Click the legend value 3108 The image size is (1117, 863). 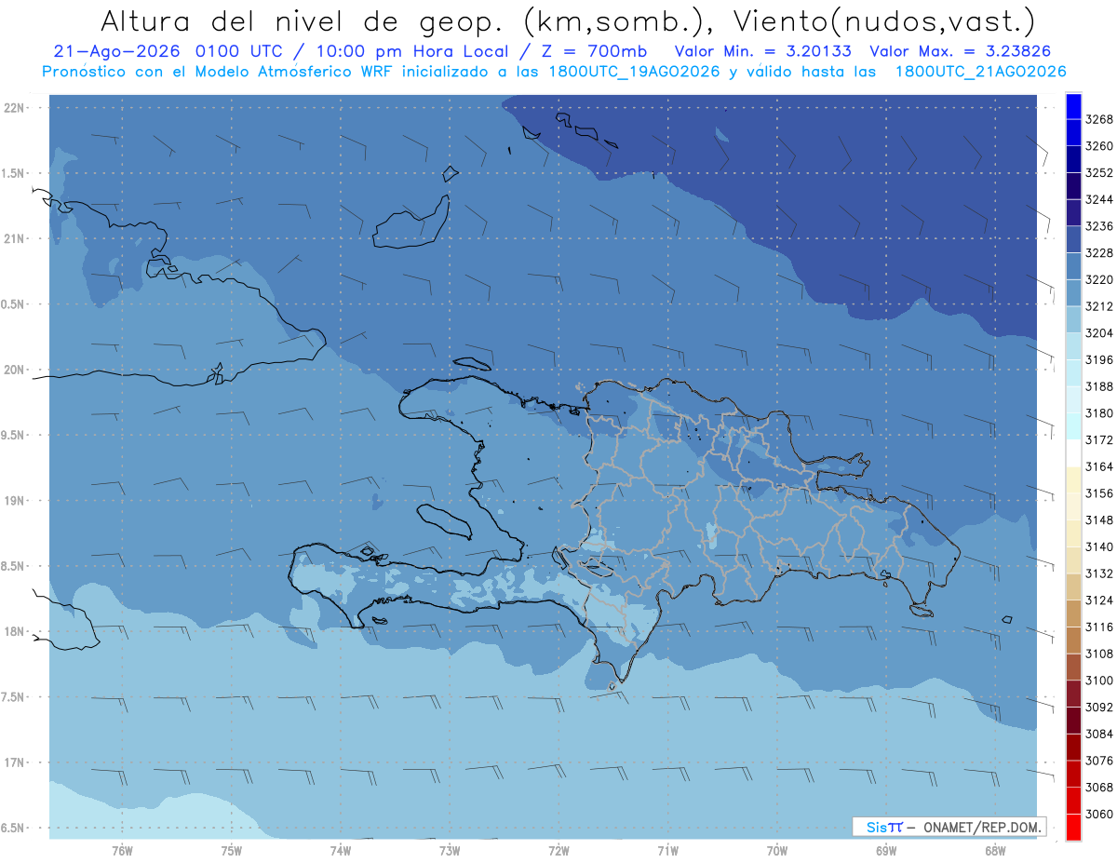[1099, 654]
